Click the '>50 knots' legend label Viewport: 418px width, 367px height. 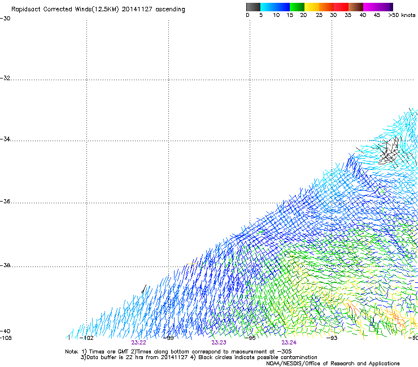tap(402, 15)
